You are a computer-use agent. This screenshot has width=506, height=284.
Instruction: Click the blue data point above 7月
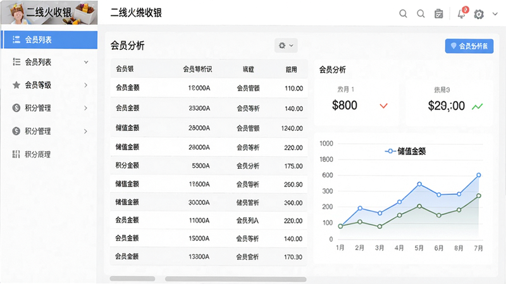pyautogui.click(x=479, y=175)
